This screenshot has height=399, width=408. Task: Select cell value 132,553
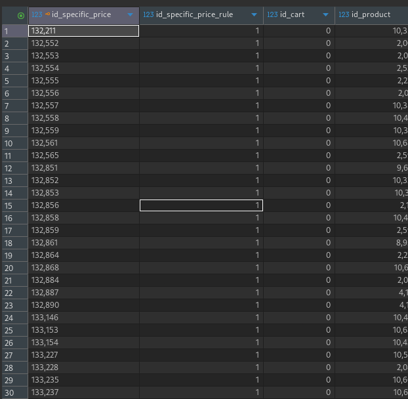[84, 56]
